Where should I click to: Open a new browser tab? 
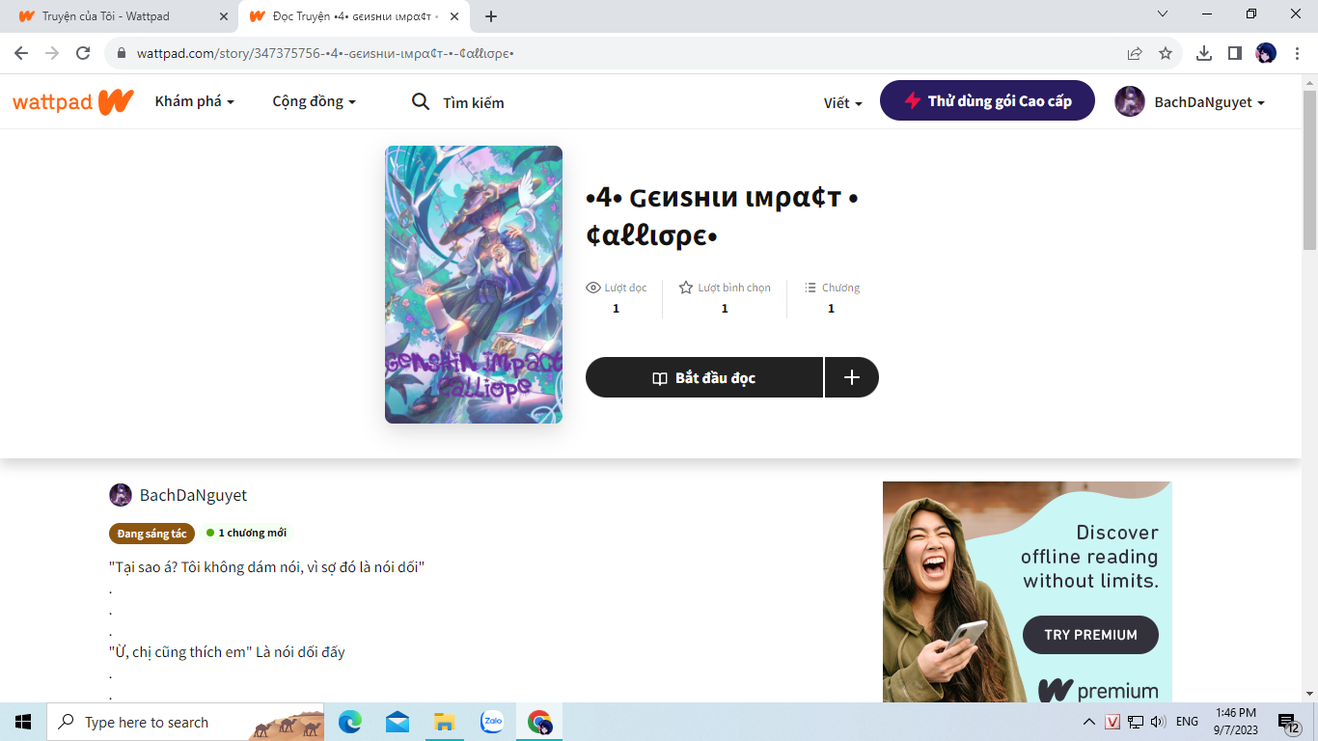pos(491,16)
